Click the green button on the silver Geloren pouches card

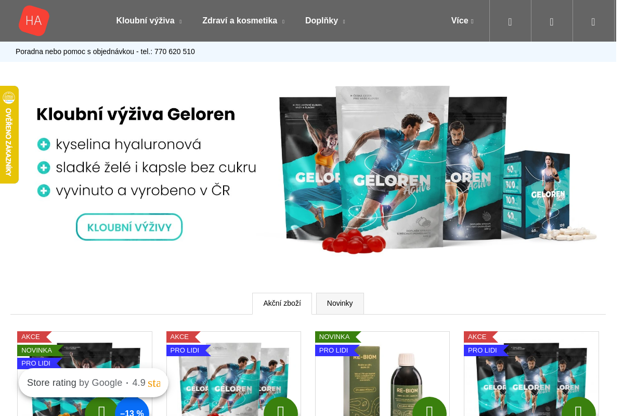point(281,408)
